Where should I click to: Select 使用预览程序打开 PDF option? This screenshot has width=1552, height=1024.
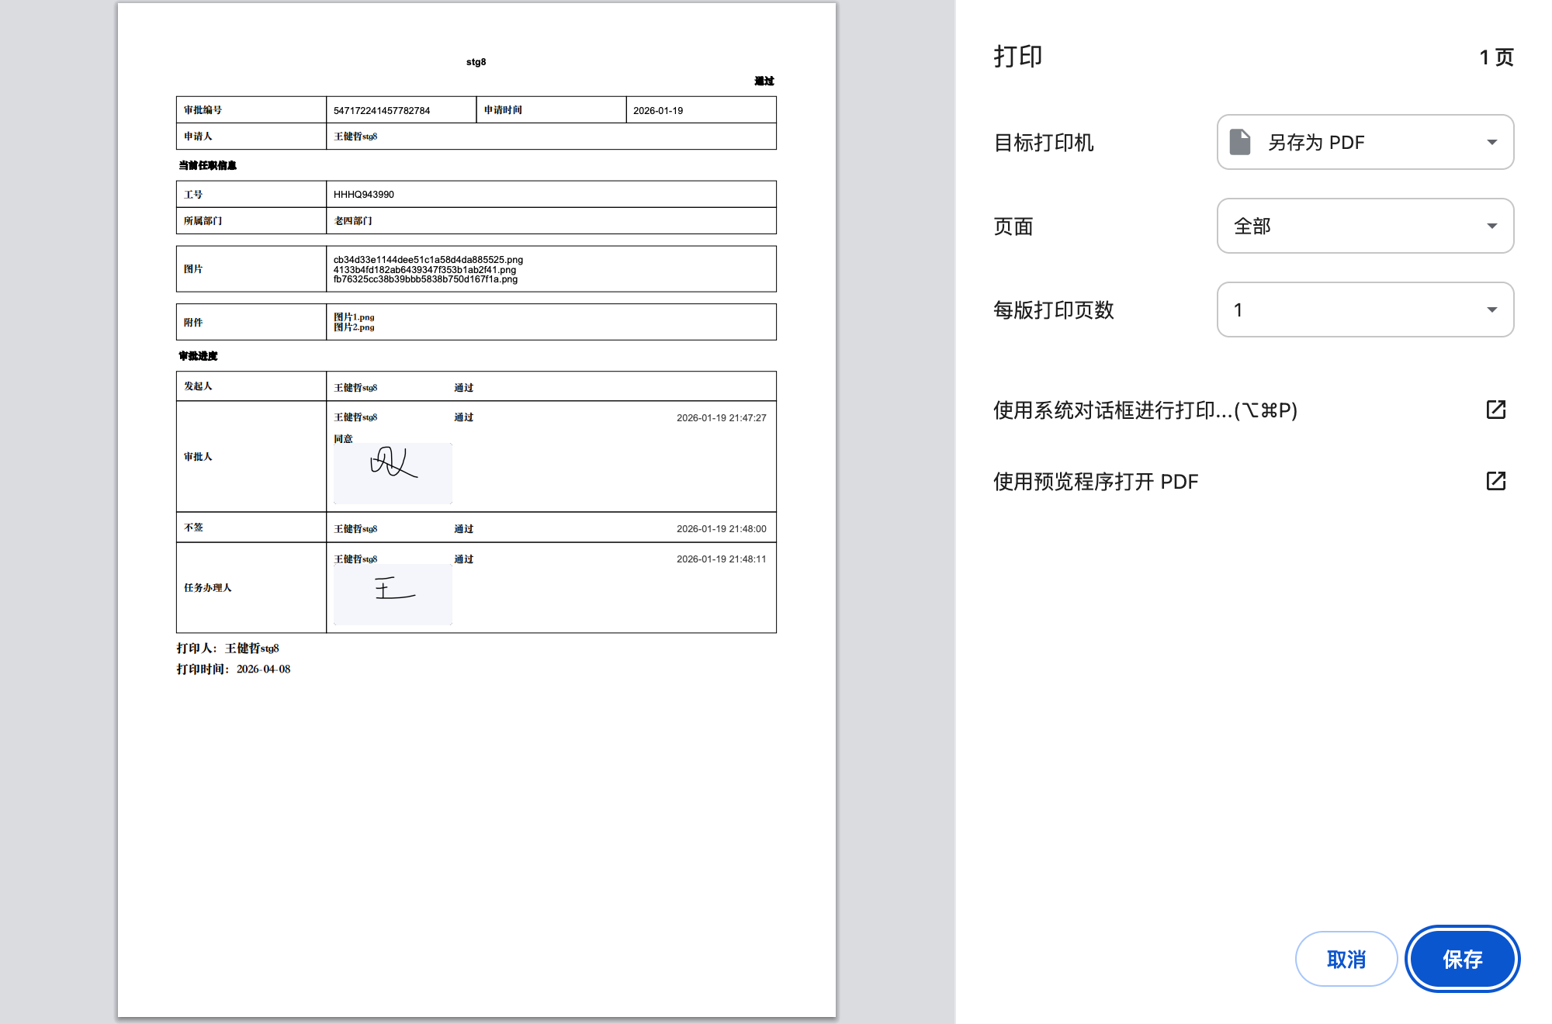[x=1096, y=481]
